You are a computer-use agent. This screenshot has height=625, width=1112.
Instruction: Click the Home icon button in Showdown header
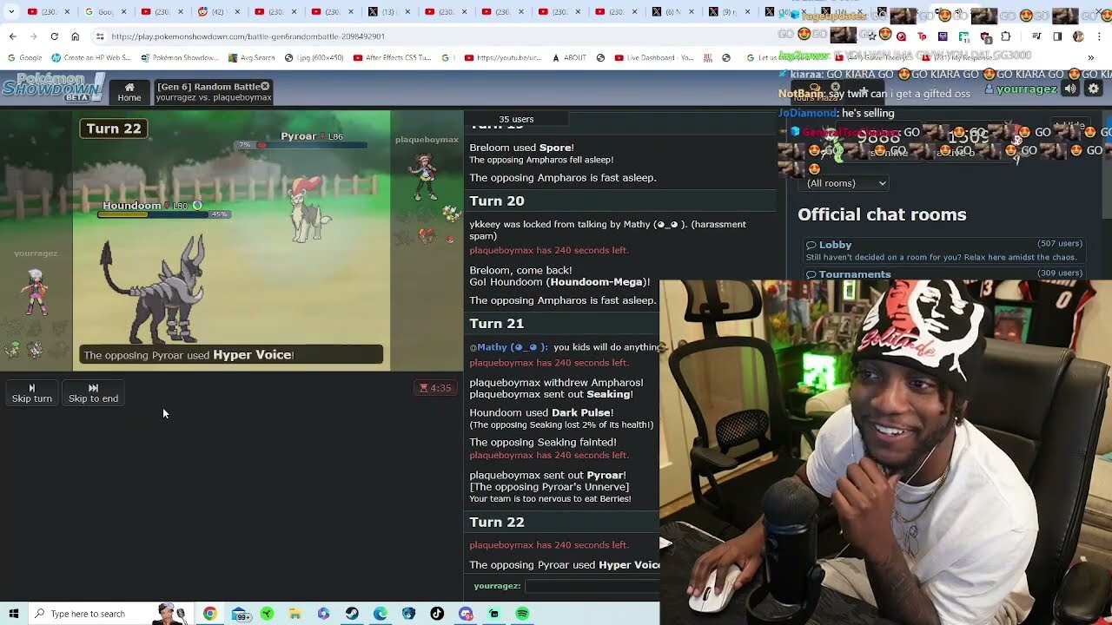(129, 91)
